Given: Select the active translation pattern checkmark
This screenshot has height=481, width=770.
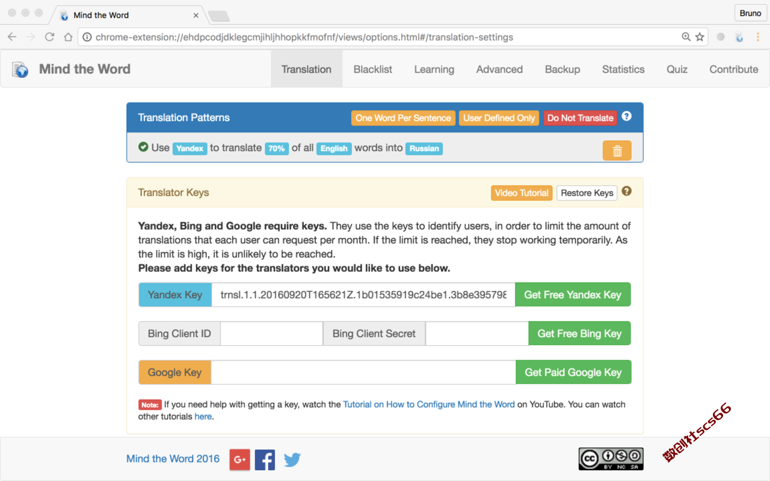Looking at the screenshot, I should (143, 147).
